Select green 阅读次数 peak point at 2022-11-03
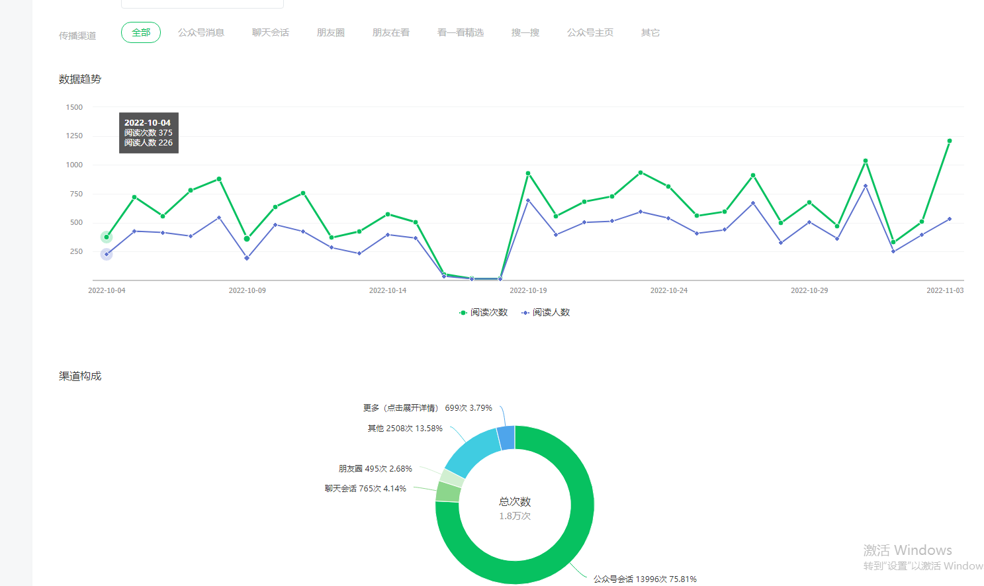Screen dimensions: 984x586 tap(950, 141)
